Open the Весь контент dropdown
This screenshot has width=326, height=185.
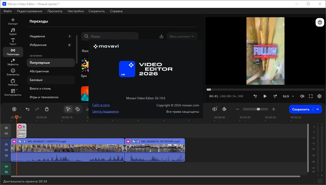point(182,36)
